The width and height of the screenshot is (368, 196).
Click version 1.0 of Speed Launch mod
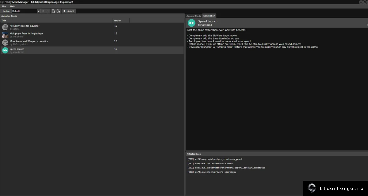point(116,49)
